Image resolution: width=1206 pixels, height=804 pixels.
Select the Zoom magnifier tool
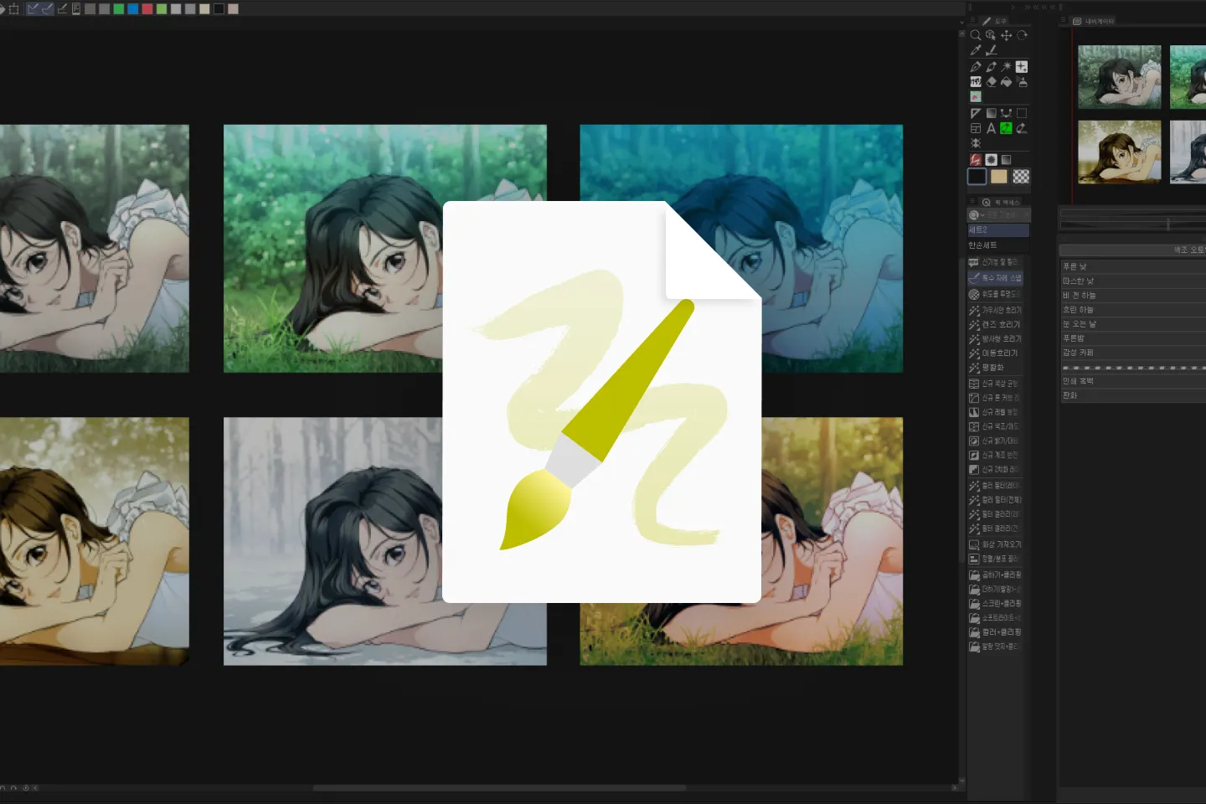[976, 35]
